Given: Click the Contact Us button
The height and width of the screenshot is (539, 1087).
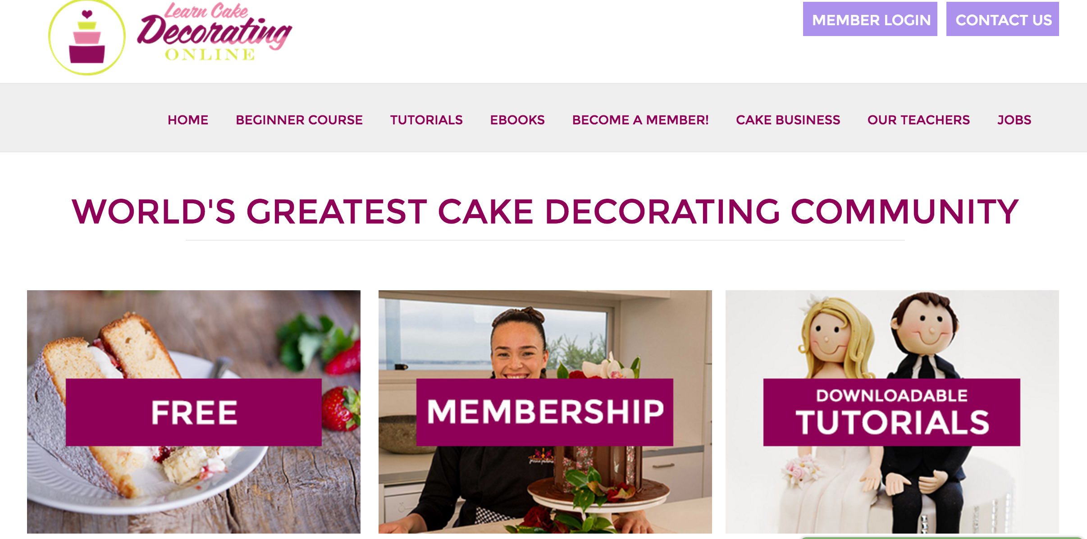Looking at the screenshot, I should (1002, 19).
